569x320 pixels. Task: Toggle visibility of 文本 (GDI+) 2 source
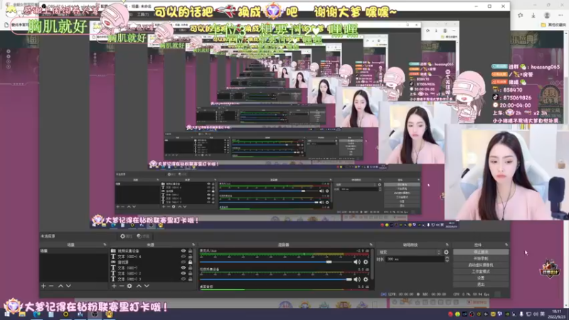(184, 273)
